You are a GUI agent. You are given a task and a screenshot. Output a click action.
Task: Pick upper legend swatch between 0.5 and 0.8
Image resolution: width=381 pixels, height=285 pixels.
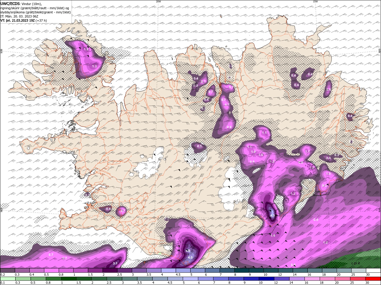coord(51,270)
